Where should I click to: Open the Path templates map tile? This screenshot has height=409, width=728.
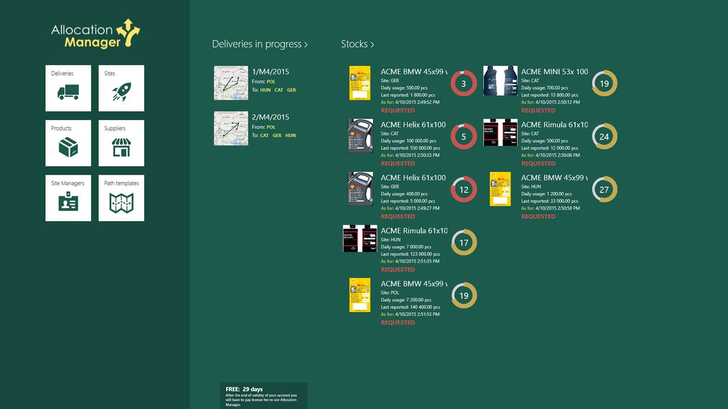pos(121,198)
